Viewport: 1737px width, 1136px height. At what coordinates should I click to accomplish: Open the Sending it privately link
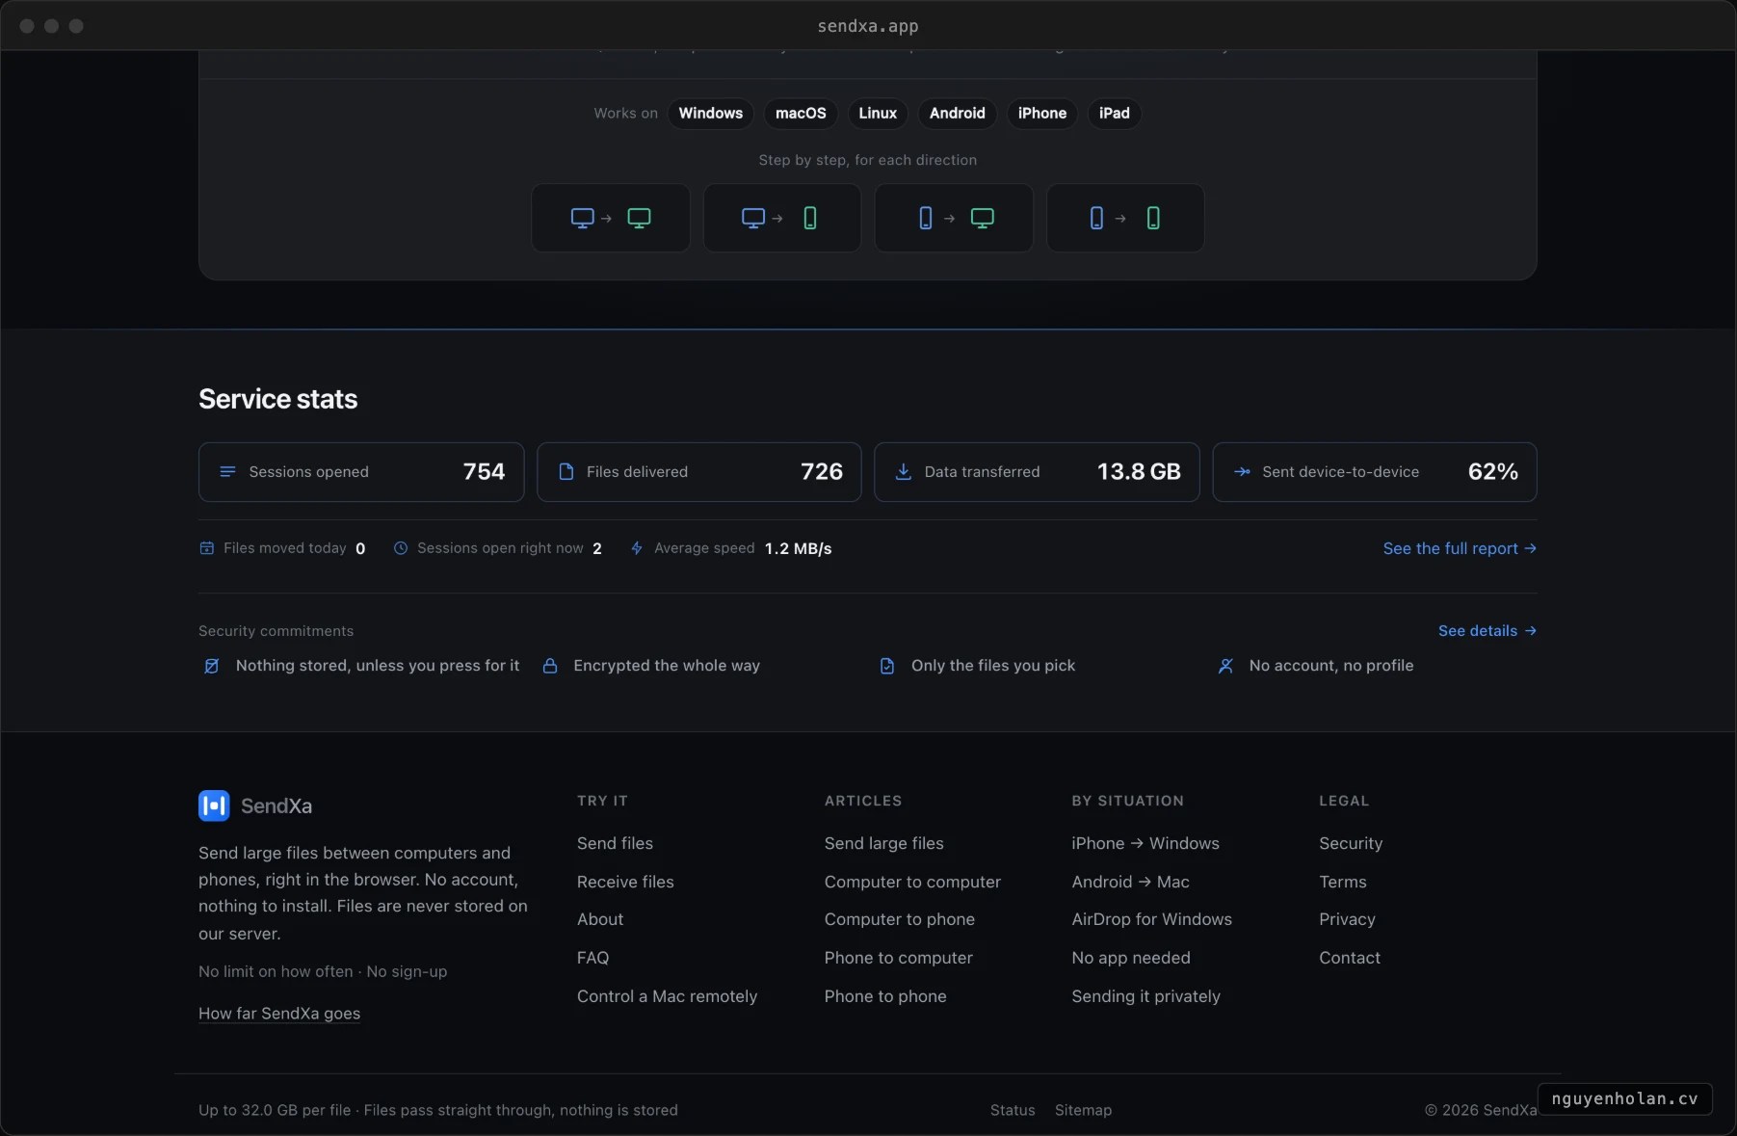click(1145, 996)
